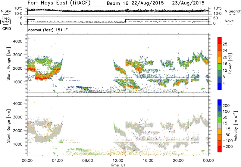Click 'Slant Range [km]' label on velocity panel

point(8,126)
